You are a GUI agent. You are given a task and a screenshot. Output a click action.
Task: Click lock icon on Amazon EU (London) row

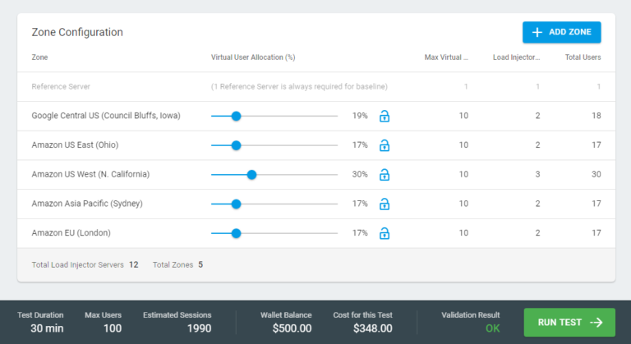coord(384,234)
